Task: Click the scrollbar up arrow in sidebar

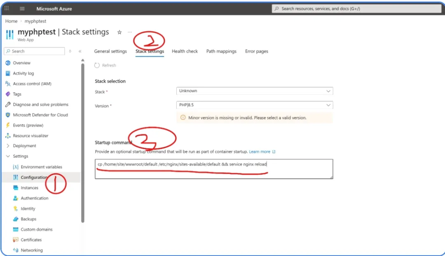Action: pos(82,60)
